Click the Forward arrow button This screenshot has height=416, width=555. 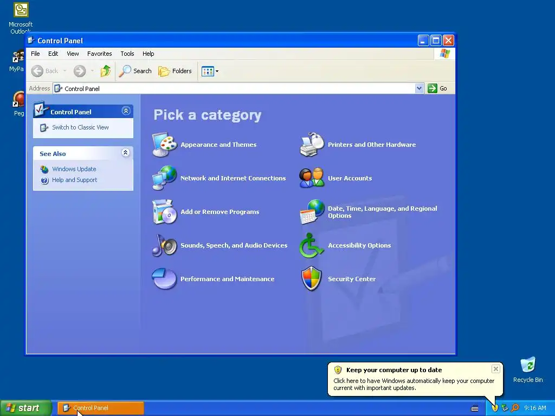tap(80, 71)
